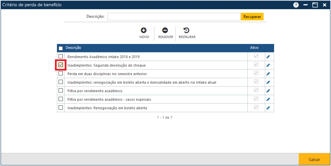Image resolution: width=331 pixels, height=166 pixels.
Task: Maximize the Critério de perda window
Action: (x=315, y=5)
